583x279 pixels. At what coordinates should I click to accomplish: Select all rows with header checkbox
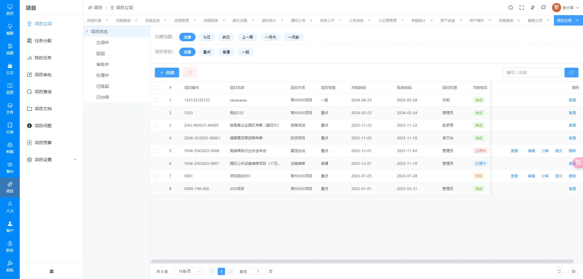pos(156,88)
